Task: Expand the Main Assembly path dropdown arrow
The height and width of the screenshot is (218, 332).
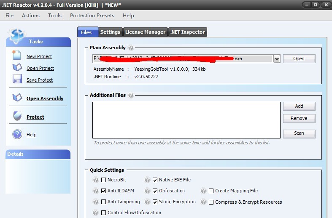Action: coord(277,59)
